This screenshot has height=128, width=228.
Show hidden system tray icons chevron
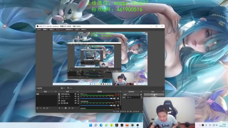[200, 125]
